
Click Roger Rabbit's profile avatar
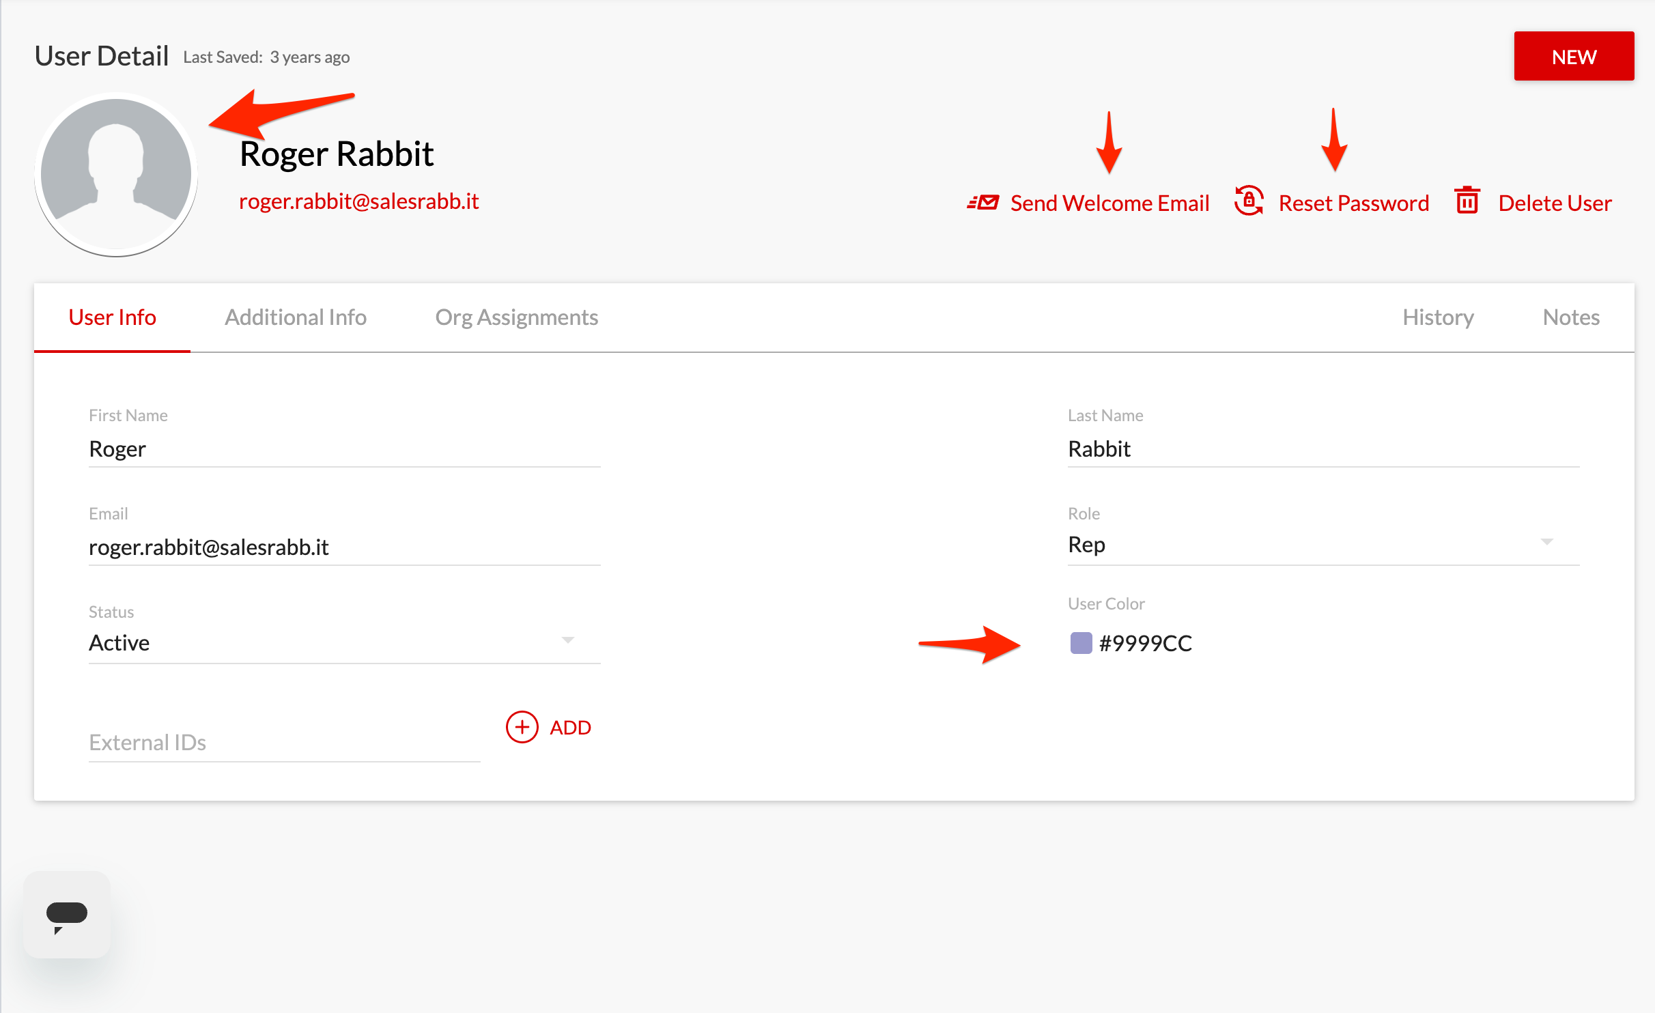tap(115, 174)
